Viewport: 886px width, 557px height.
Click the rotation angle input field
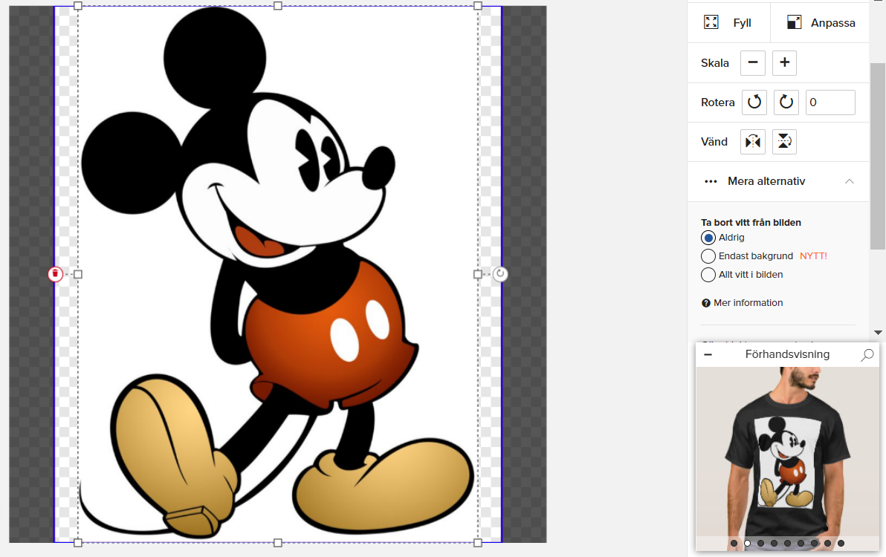coord(830,102)
